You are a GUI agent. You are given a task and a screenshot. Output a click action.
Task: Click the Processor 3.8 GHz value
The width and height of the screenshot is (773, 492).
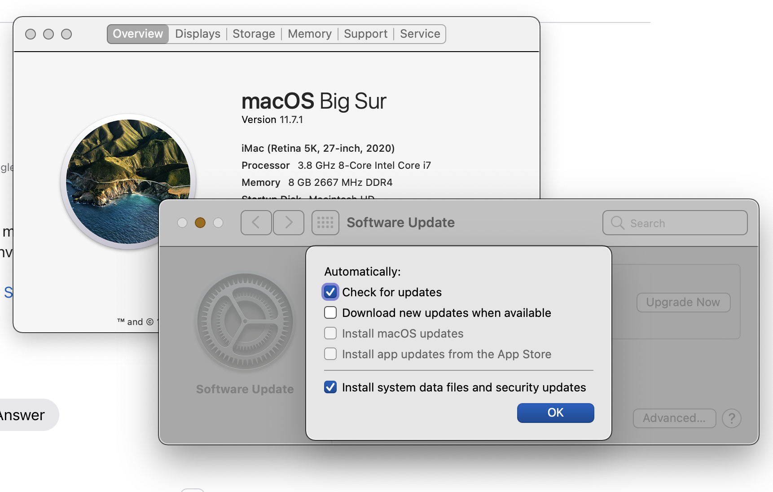coord(364,166)
